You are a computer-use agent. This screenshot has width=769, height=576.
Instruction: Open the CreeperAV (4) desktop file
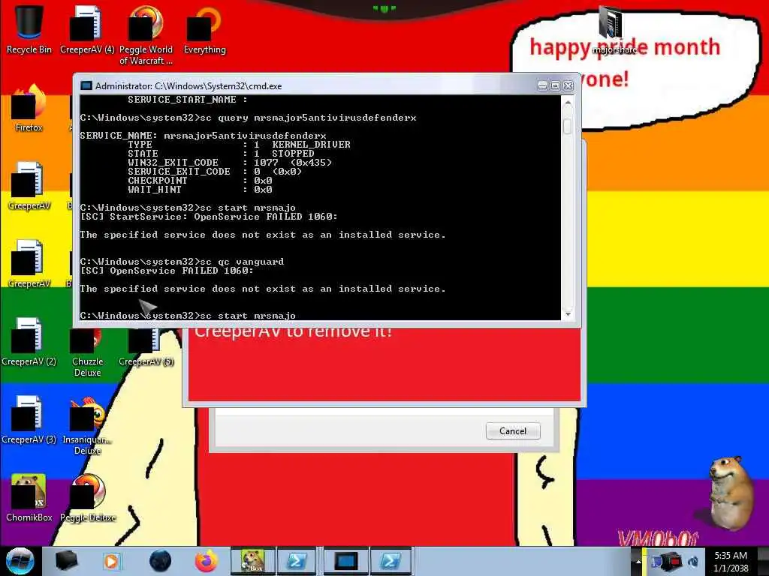pos(87,29)
